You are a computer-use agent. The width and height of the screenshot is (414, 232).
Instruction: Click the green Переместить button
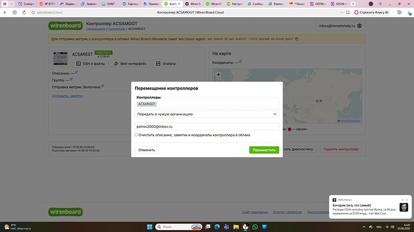[x=264, y=150]
